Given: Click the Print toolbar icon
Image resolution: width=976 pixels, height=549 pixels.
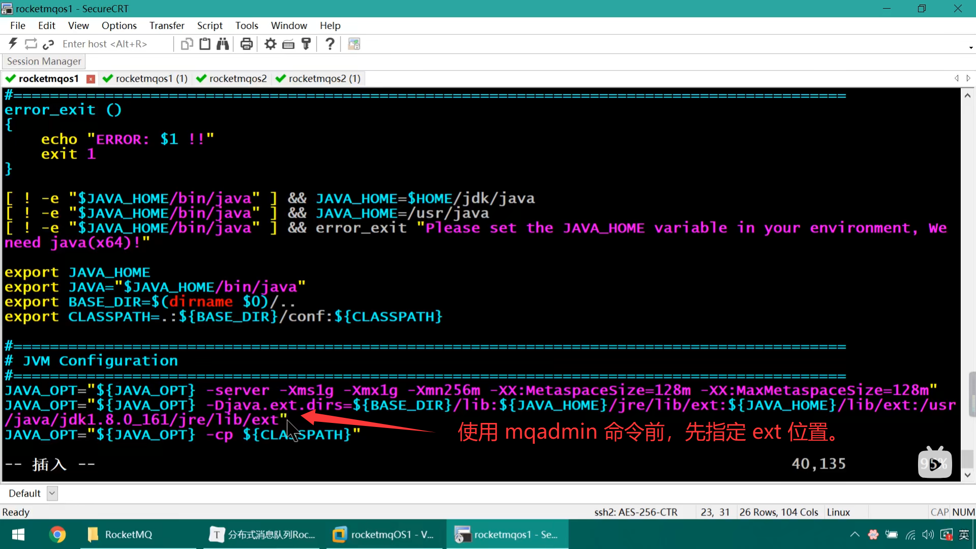Looking at the screenshot, I should coord(247,44).
